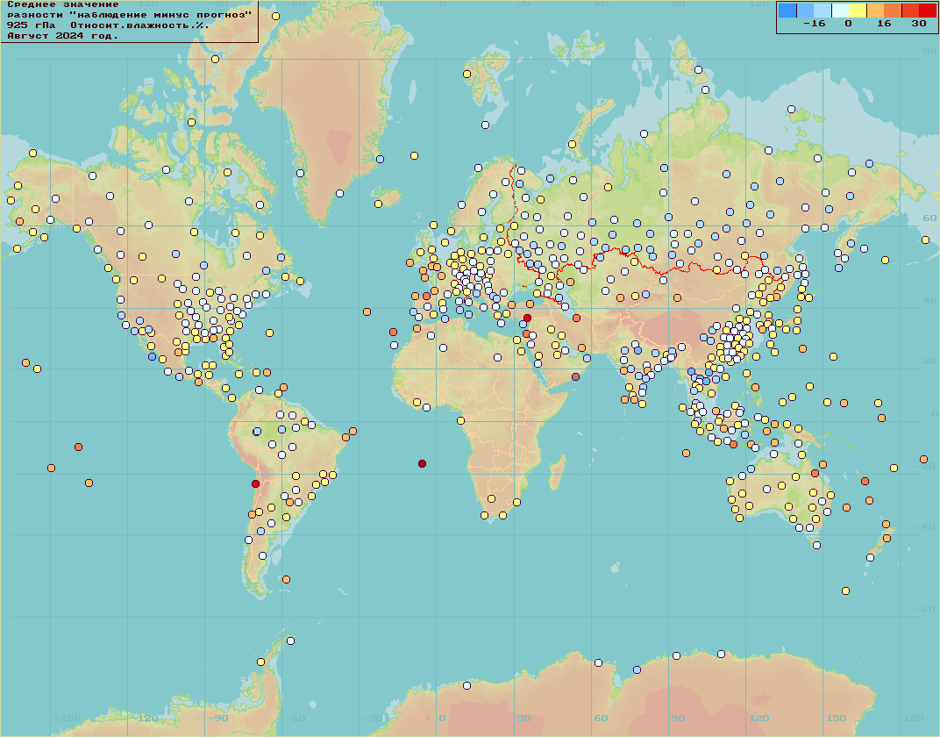Click the '-90' longitude label at bottom
Image resolution: width=940 pixels, height=737 pixels.
point(217,718)
